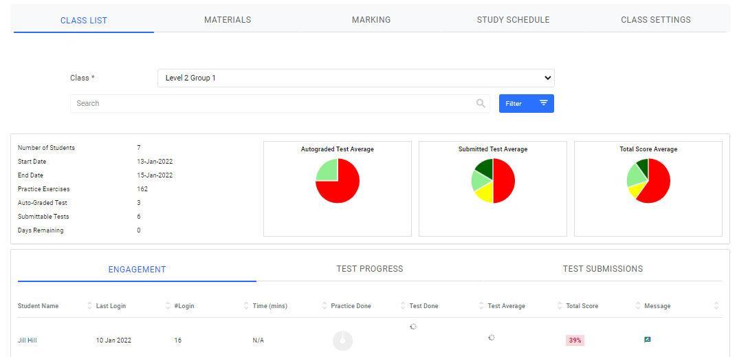Sort table by Total Score column
The width and height of the screenshot is (748, 357).
point(638,306)
